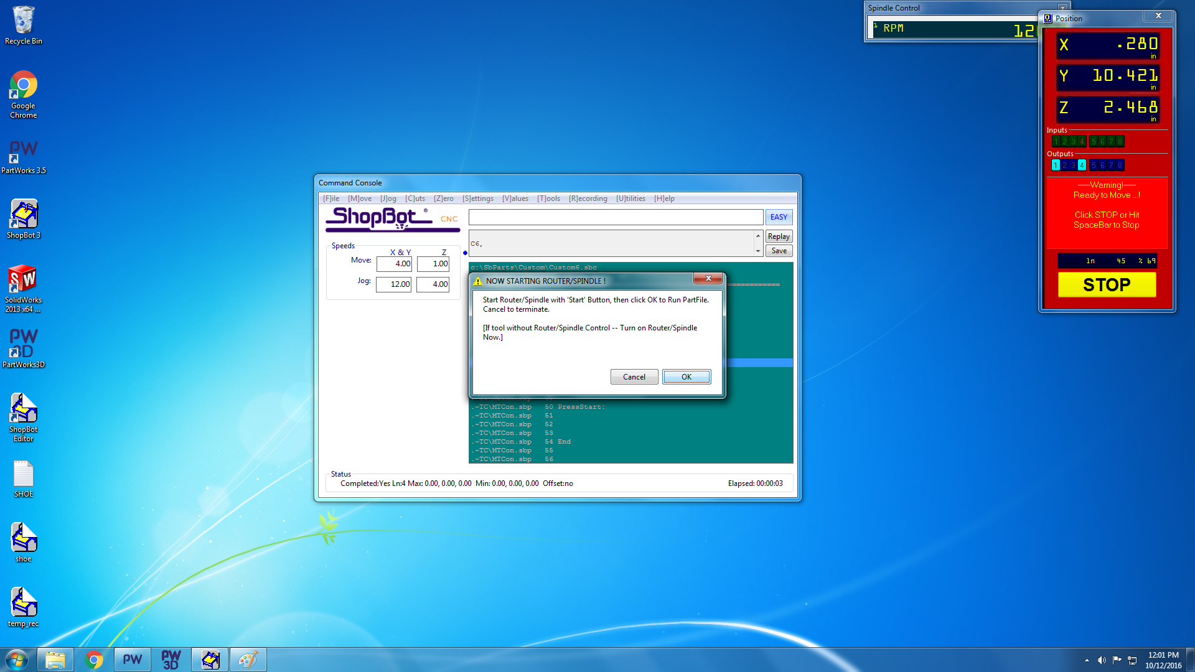Hit the yellow STOP button
The width and height of the screenshot is (1195, 672).
click(1107, 285)
